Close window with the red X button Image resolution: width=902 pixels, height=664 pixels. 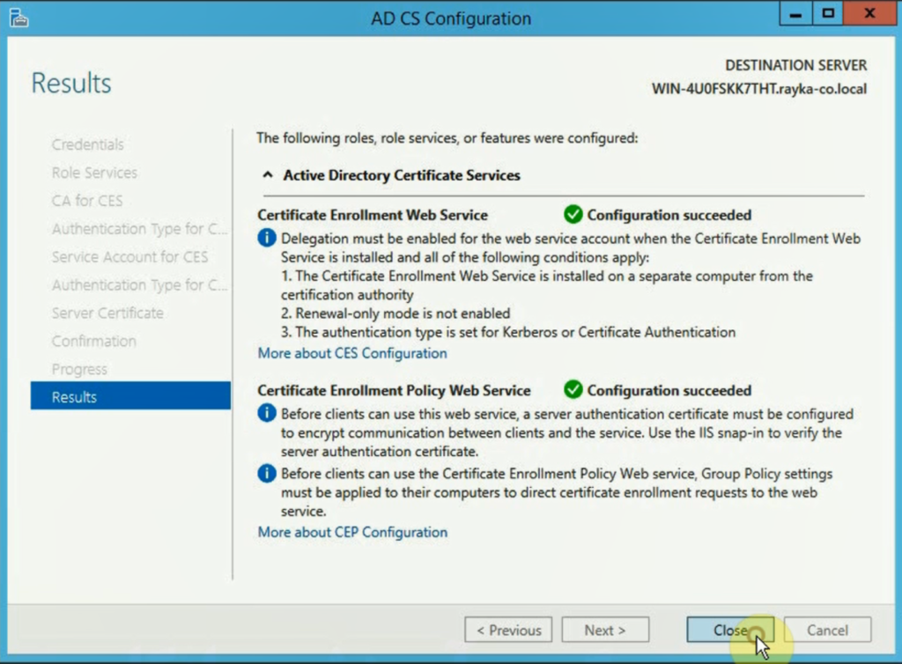tap(869, 14)
